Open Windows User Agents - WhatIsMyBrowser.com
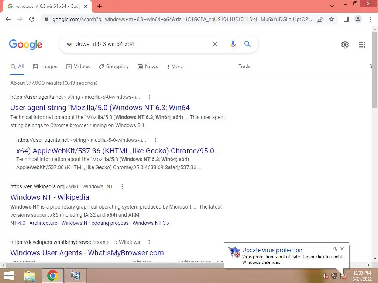The image size is (378, 283). (87, 253)
